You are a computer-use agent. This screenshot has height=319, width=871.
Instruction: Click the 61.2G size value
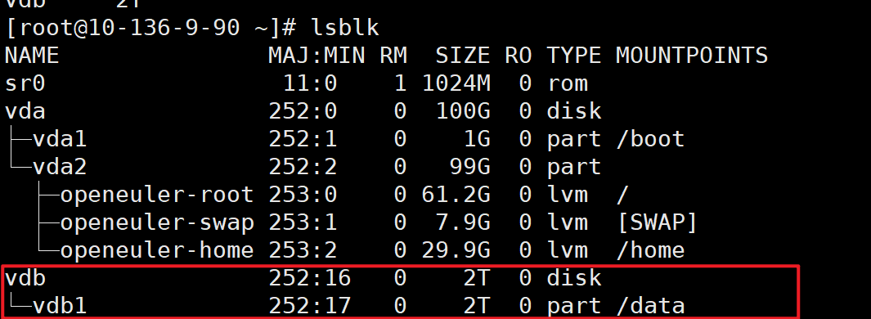coord(456,195)
